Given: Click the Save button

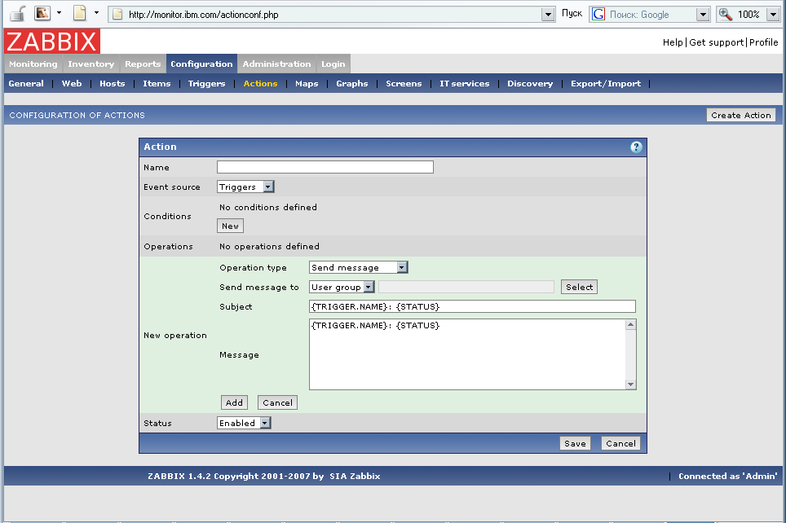Looking at the screenshot, I should [575, 444].
